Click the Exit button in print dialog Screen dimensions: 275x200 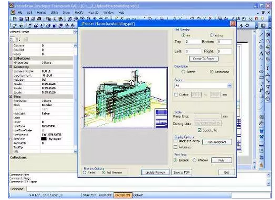click(226, 172)
